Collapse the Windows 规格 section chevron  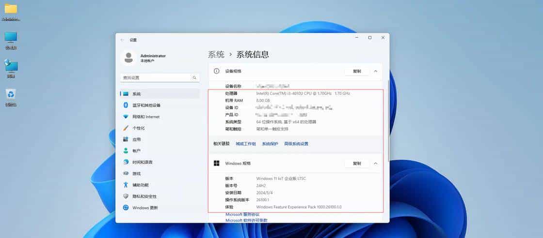(376, 164)
